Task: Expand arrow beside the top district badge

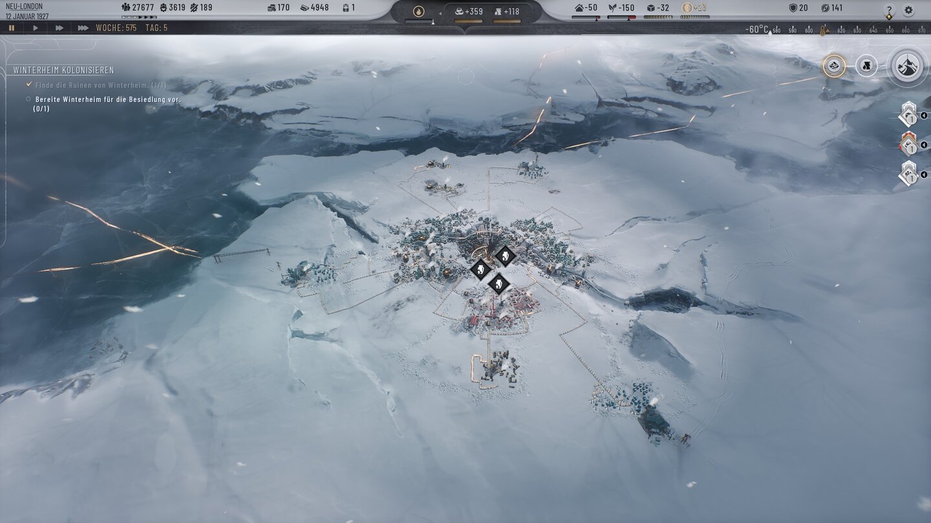Action: [924, 116]
